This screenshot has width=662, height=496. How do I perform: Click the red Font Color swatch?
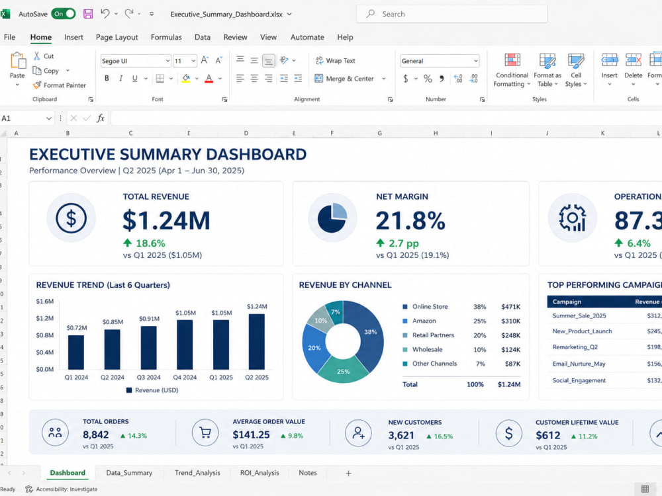[209, 79]
